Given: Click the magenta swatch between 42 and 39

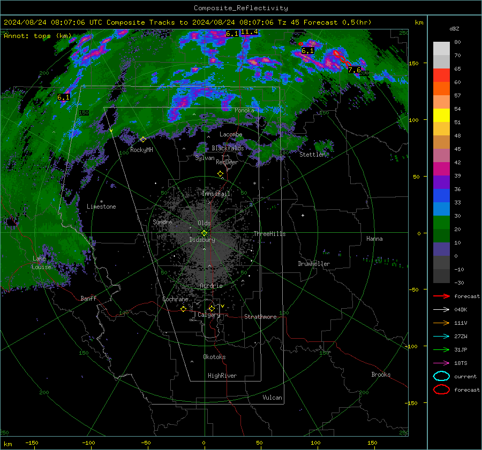Looking at the screenshot, I should [441, 169].
